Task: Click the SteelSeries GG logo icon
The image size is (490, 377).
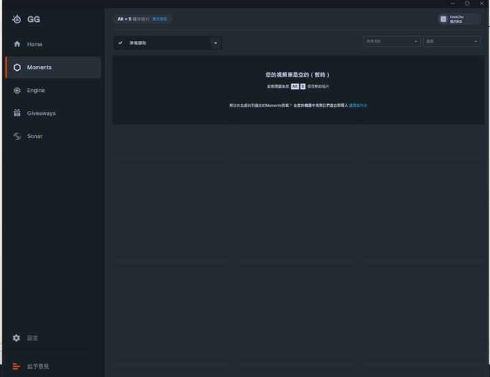Action: click(x=16, y=19)
